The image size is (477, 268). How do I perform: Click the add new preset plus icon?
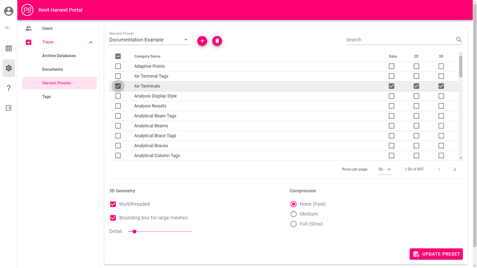click(202, 41)
